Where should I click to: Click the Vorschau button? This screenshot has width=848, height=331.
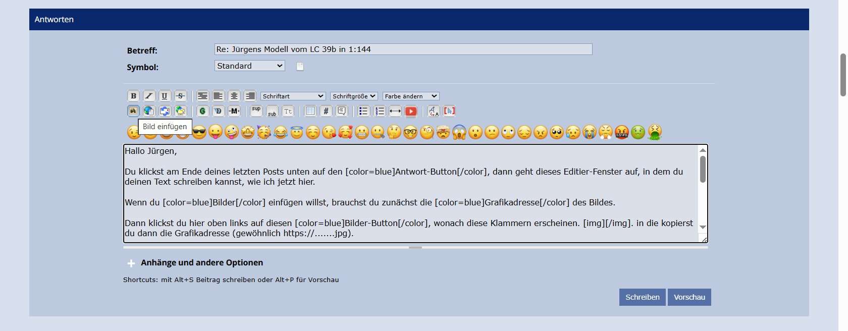pyautogui.click(x=689, y=297)
